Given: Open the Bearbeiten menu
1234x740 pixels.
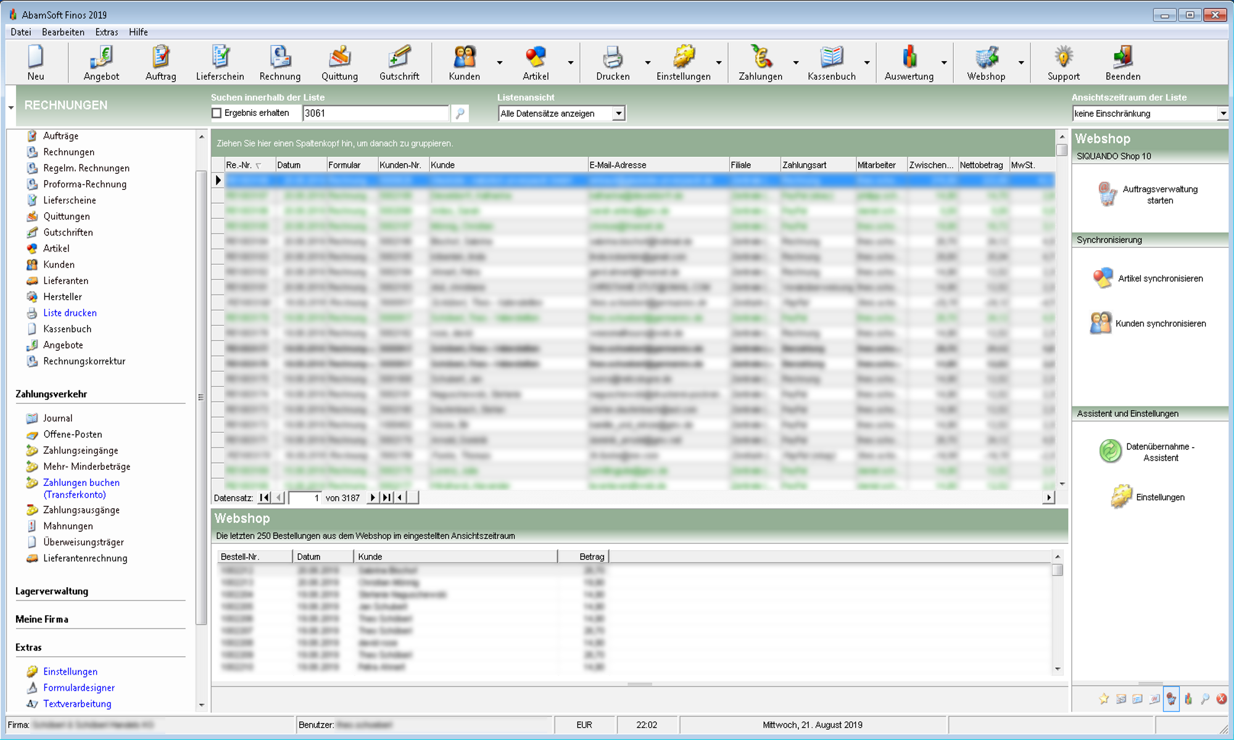Looking at the screenshot, I should pyautogui.click(x=63, y=32).
